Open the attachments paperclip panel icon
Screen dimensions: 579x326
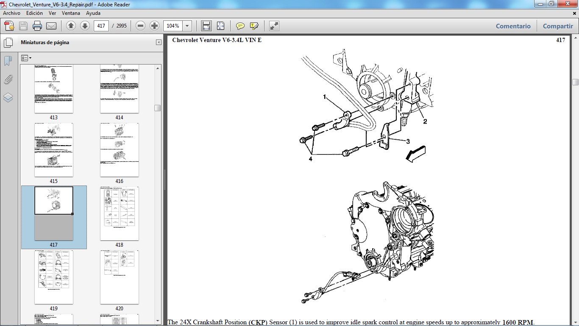click(x=8, y=79)
